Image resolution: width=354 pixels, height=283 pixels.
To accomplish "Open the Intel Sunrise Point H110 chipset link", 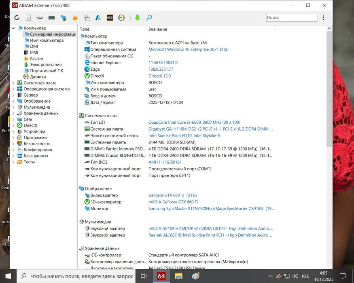I will click(184, 135).
